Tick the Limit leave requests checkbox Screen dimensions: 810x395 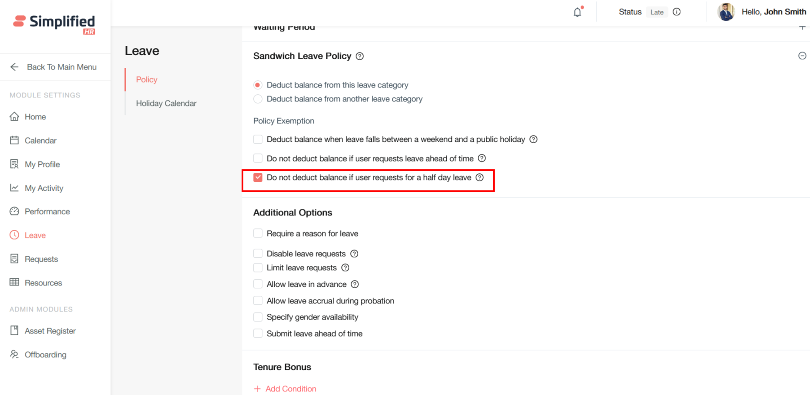click(x=258, y=268)
